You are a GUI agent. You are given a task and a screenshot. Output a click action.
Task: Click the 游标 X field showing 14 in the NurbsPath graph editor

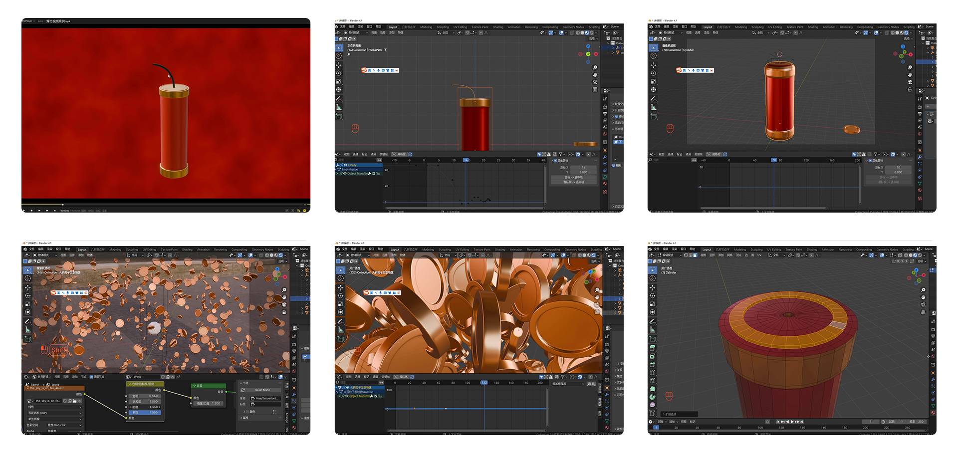583,168
